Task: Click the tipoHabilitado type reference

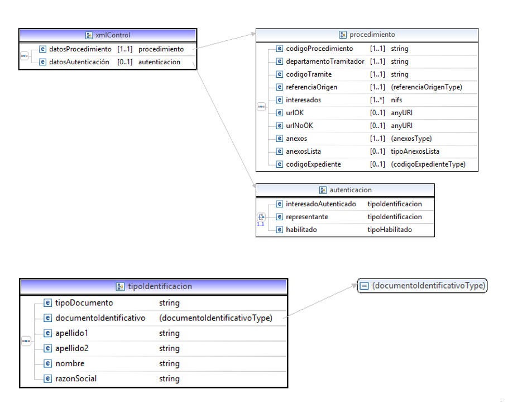Action: 390,230
